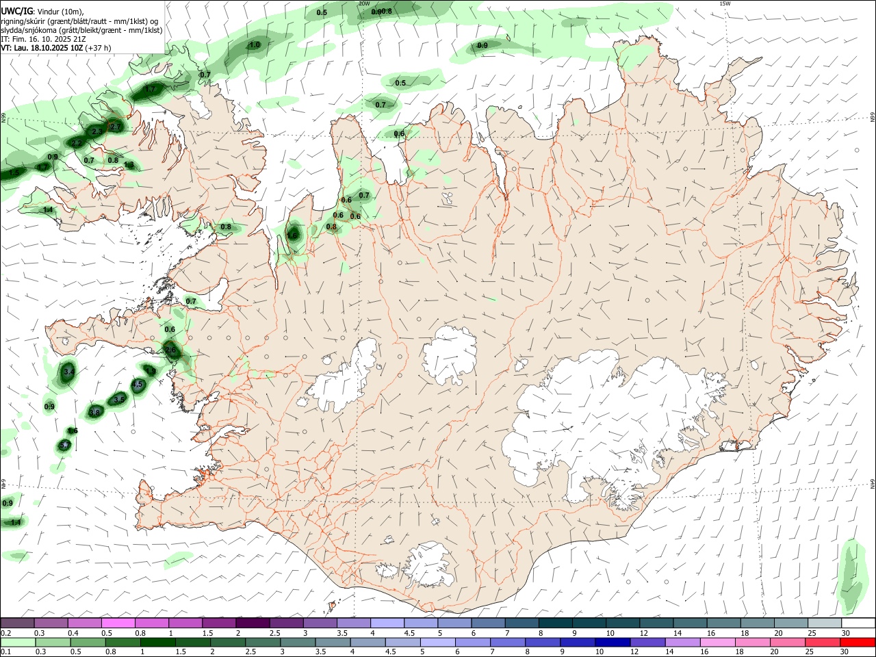Select the 15W longitude label
The image size is (876, 657).
pos(725,3)
